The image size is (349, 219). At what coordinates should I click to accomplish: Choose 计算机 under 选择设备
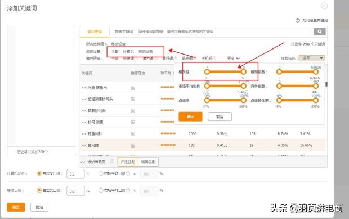point(128,52)
